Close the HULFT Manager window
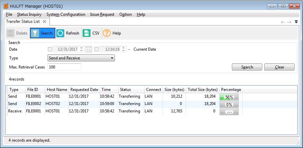This screenshot has width=303, height=148. pos(294,6)
